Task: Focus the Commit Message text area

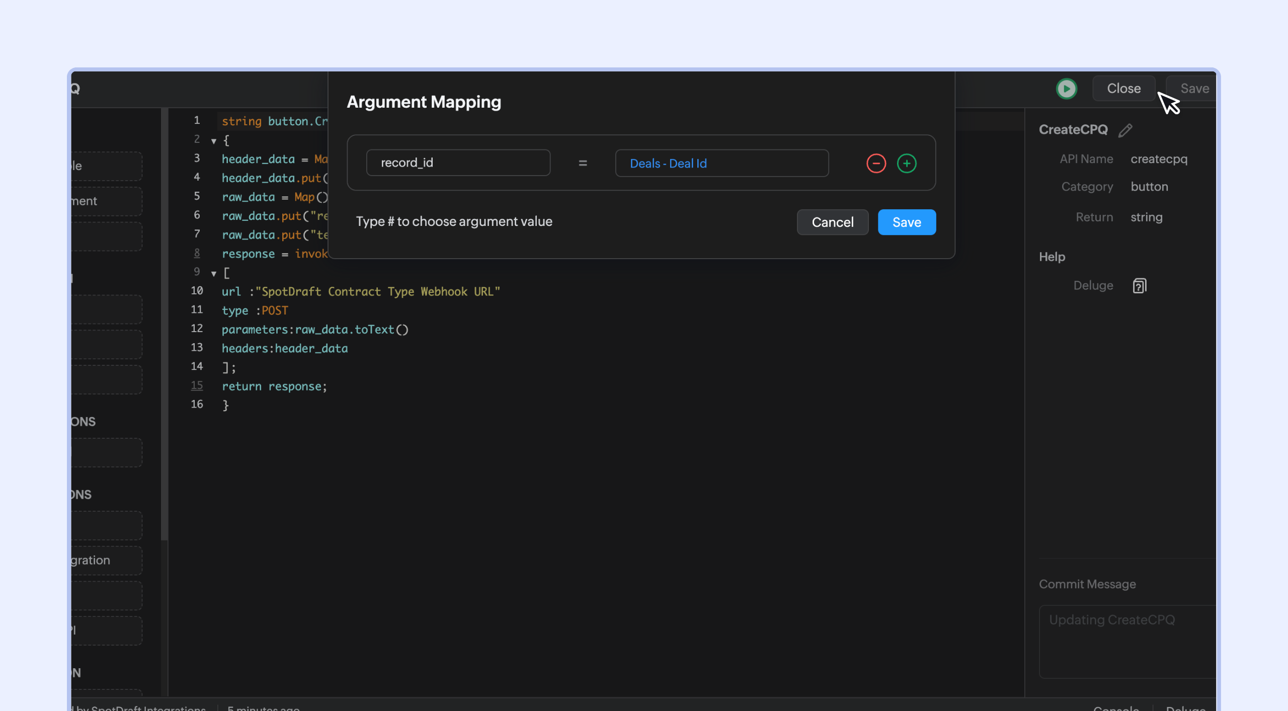Action: tap(1127, 641)
